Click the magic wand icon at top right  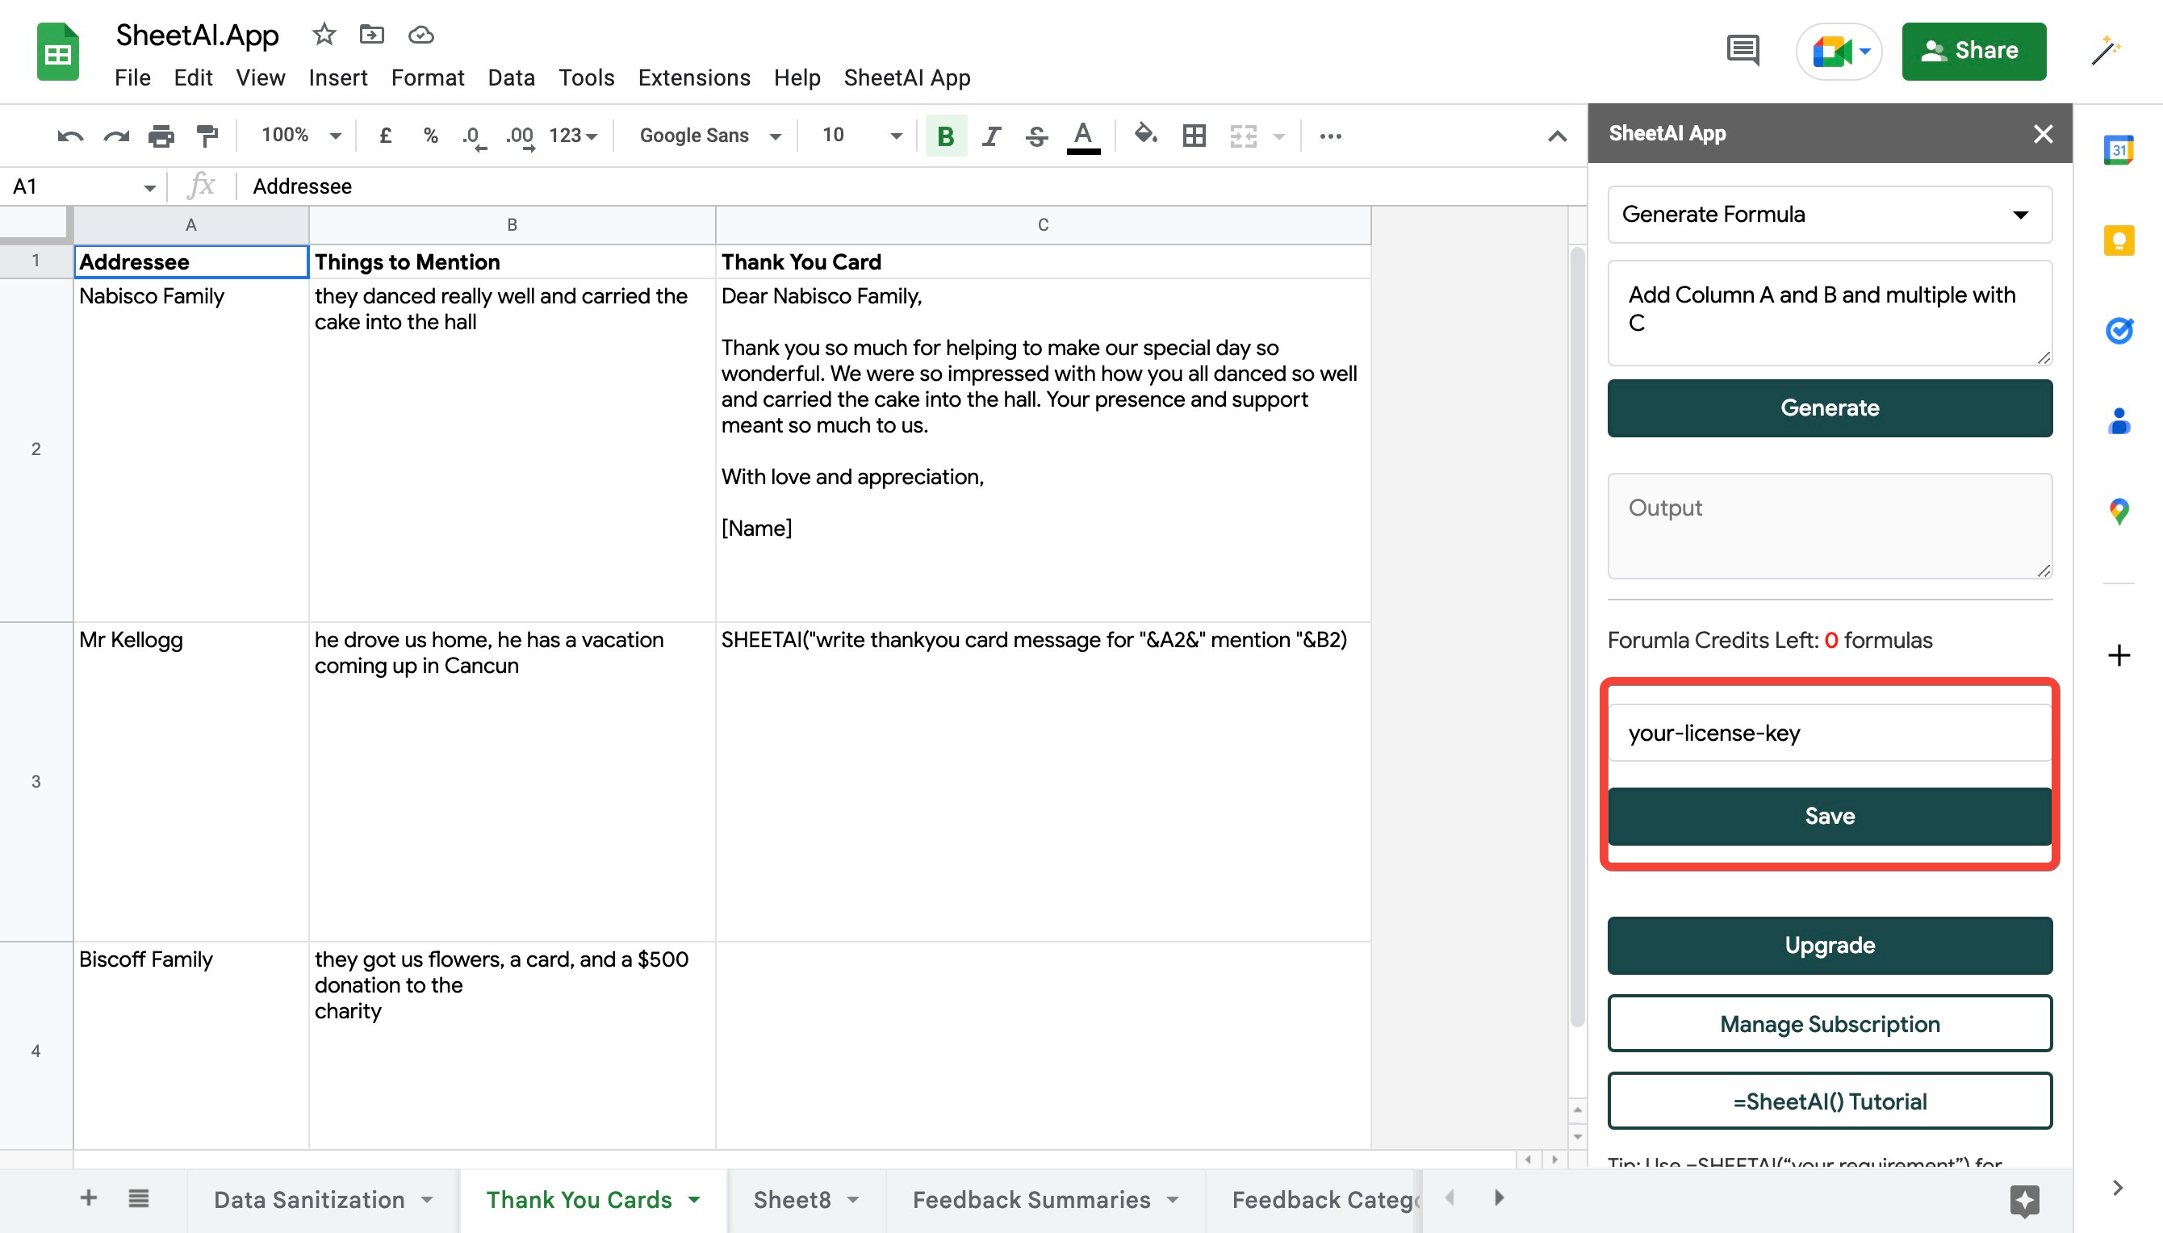point(2105,51)
